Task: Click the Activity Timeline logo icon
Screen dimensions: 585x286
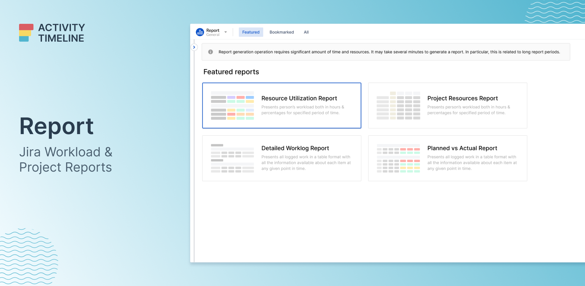Action: 26,33
